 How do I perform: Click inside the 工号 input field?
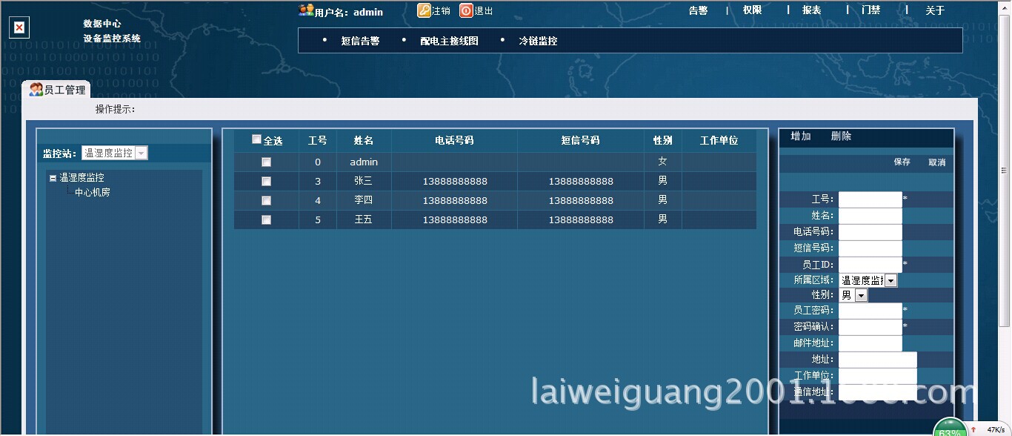pyautogui.click(x=870, y=199)
